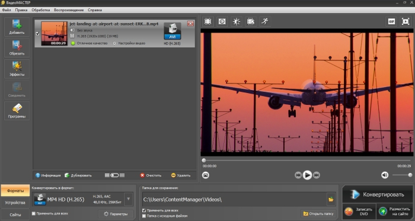Enable Папка с исходным файлом checkbox
Viewport: 415px width, 221px height.
(x=144, y=216)
